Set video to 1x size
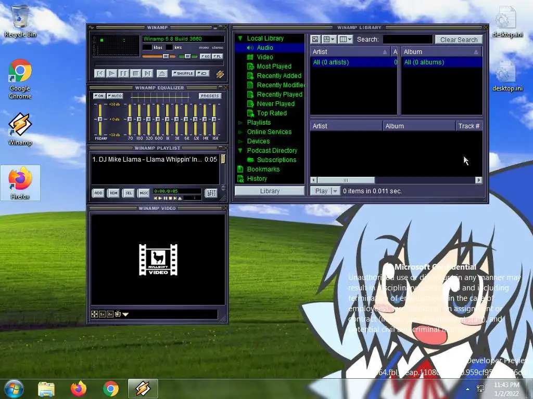Image resolution: width=533 pixels, height=399 pixels. tap(102, 314)
